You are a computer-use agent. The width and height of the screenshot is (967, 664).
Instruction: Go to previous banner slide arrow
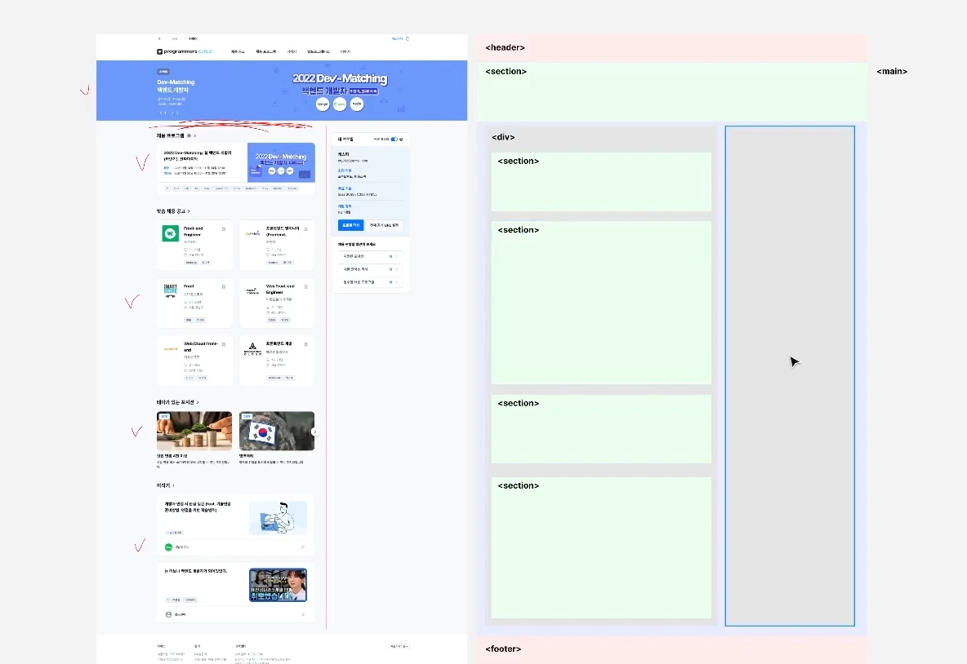(x=160, y=113)
